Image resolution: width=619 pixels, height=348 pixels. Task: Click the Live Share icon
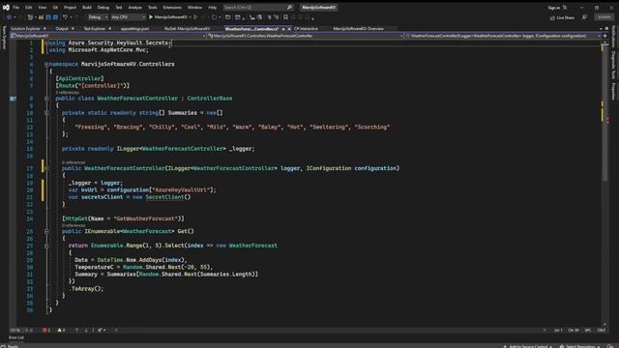point(552,17)
